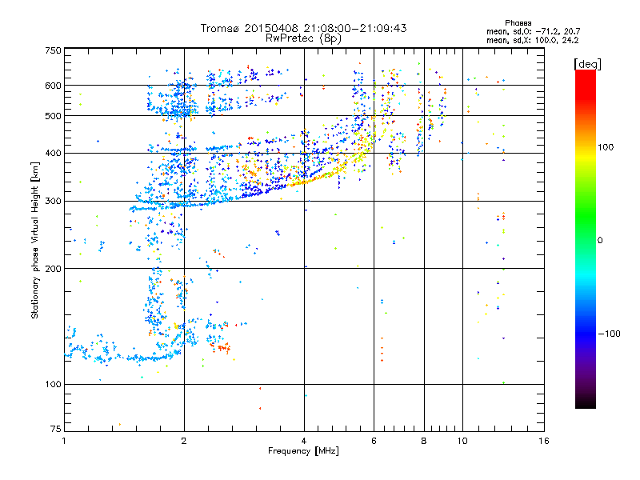Click y-axis tick label '400'
The width and height of the screenshot is (640, 480).
(54, 153)
